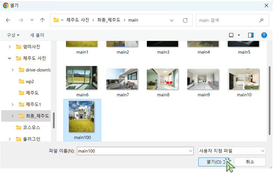
Task: Click the file list vertical scrollbar
Action: coord(269,100)
